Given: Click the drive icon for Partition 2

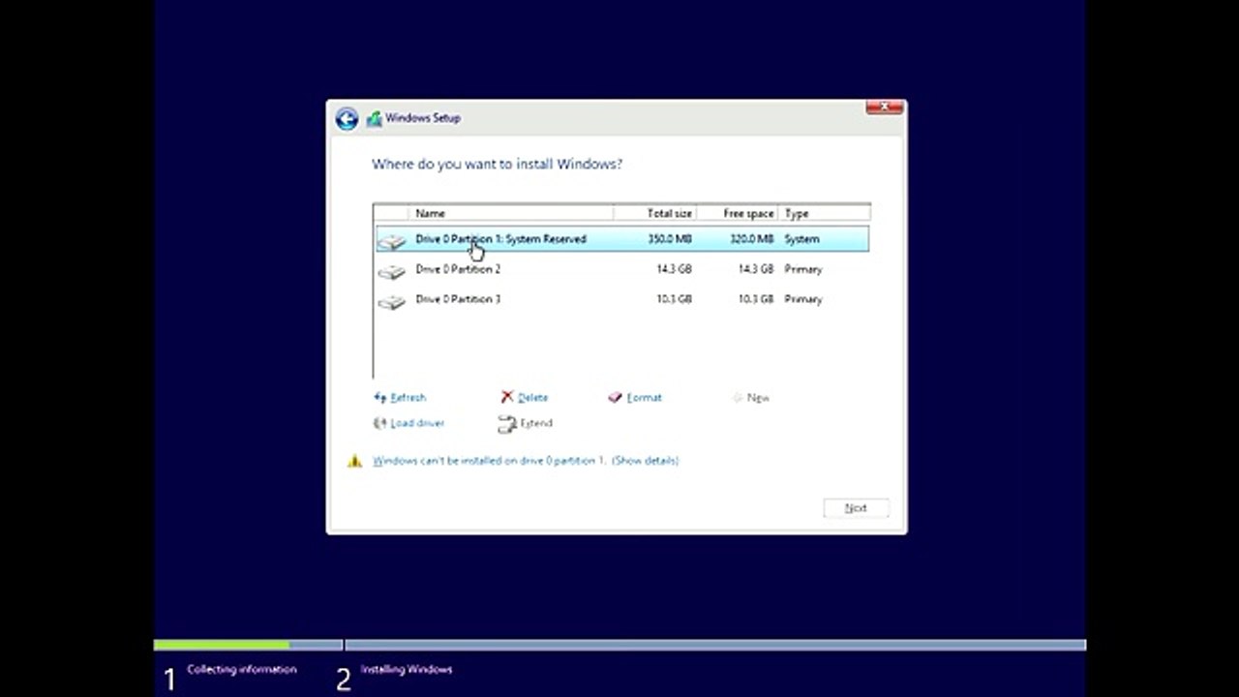Looking at the screenshot, I should 392,272.
